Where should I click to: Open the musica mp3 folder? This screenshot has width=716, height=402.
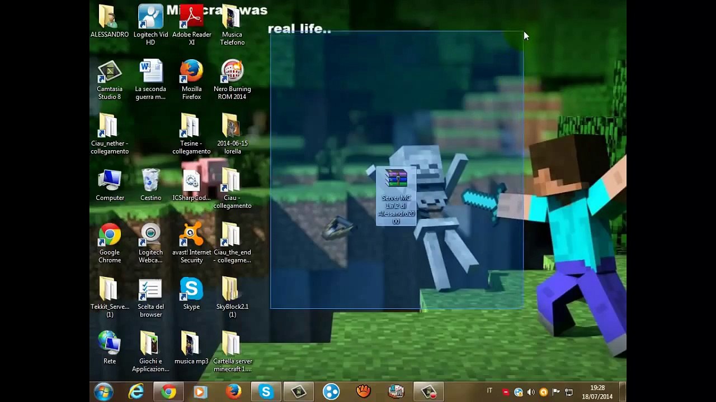point(191,347)
